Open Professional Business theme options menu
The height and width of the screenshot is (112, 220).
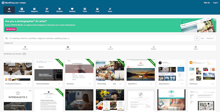click(x=29, y=84)
